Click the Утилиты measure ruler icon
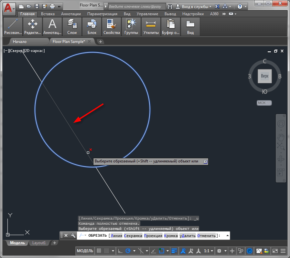The height and width of the screenshot is (258, 290). point(151,24)
